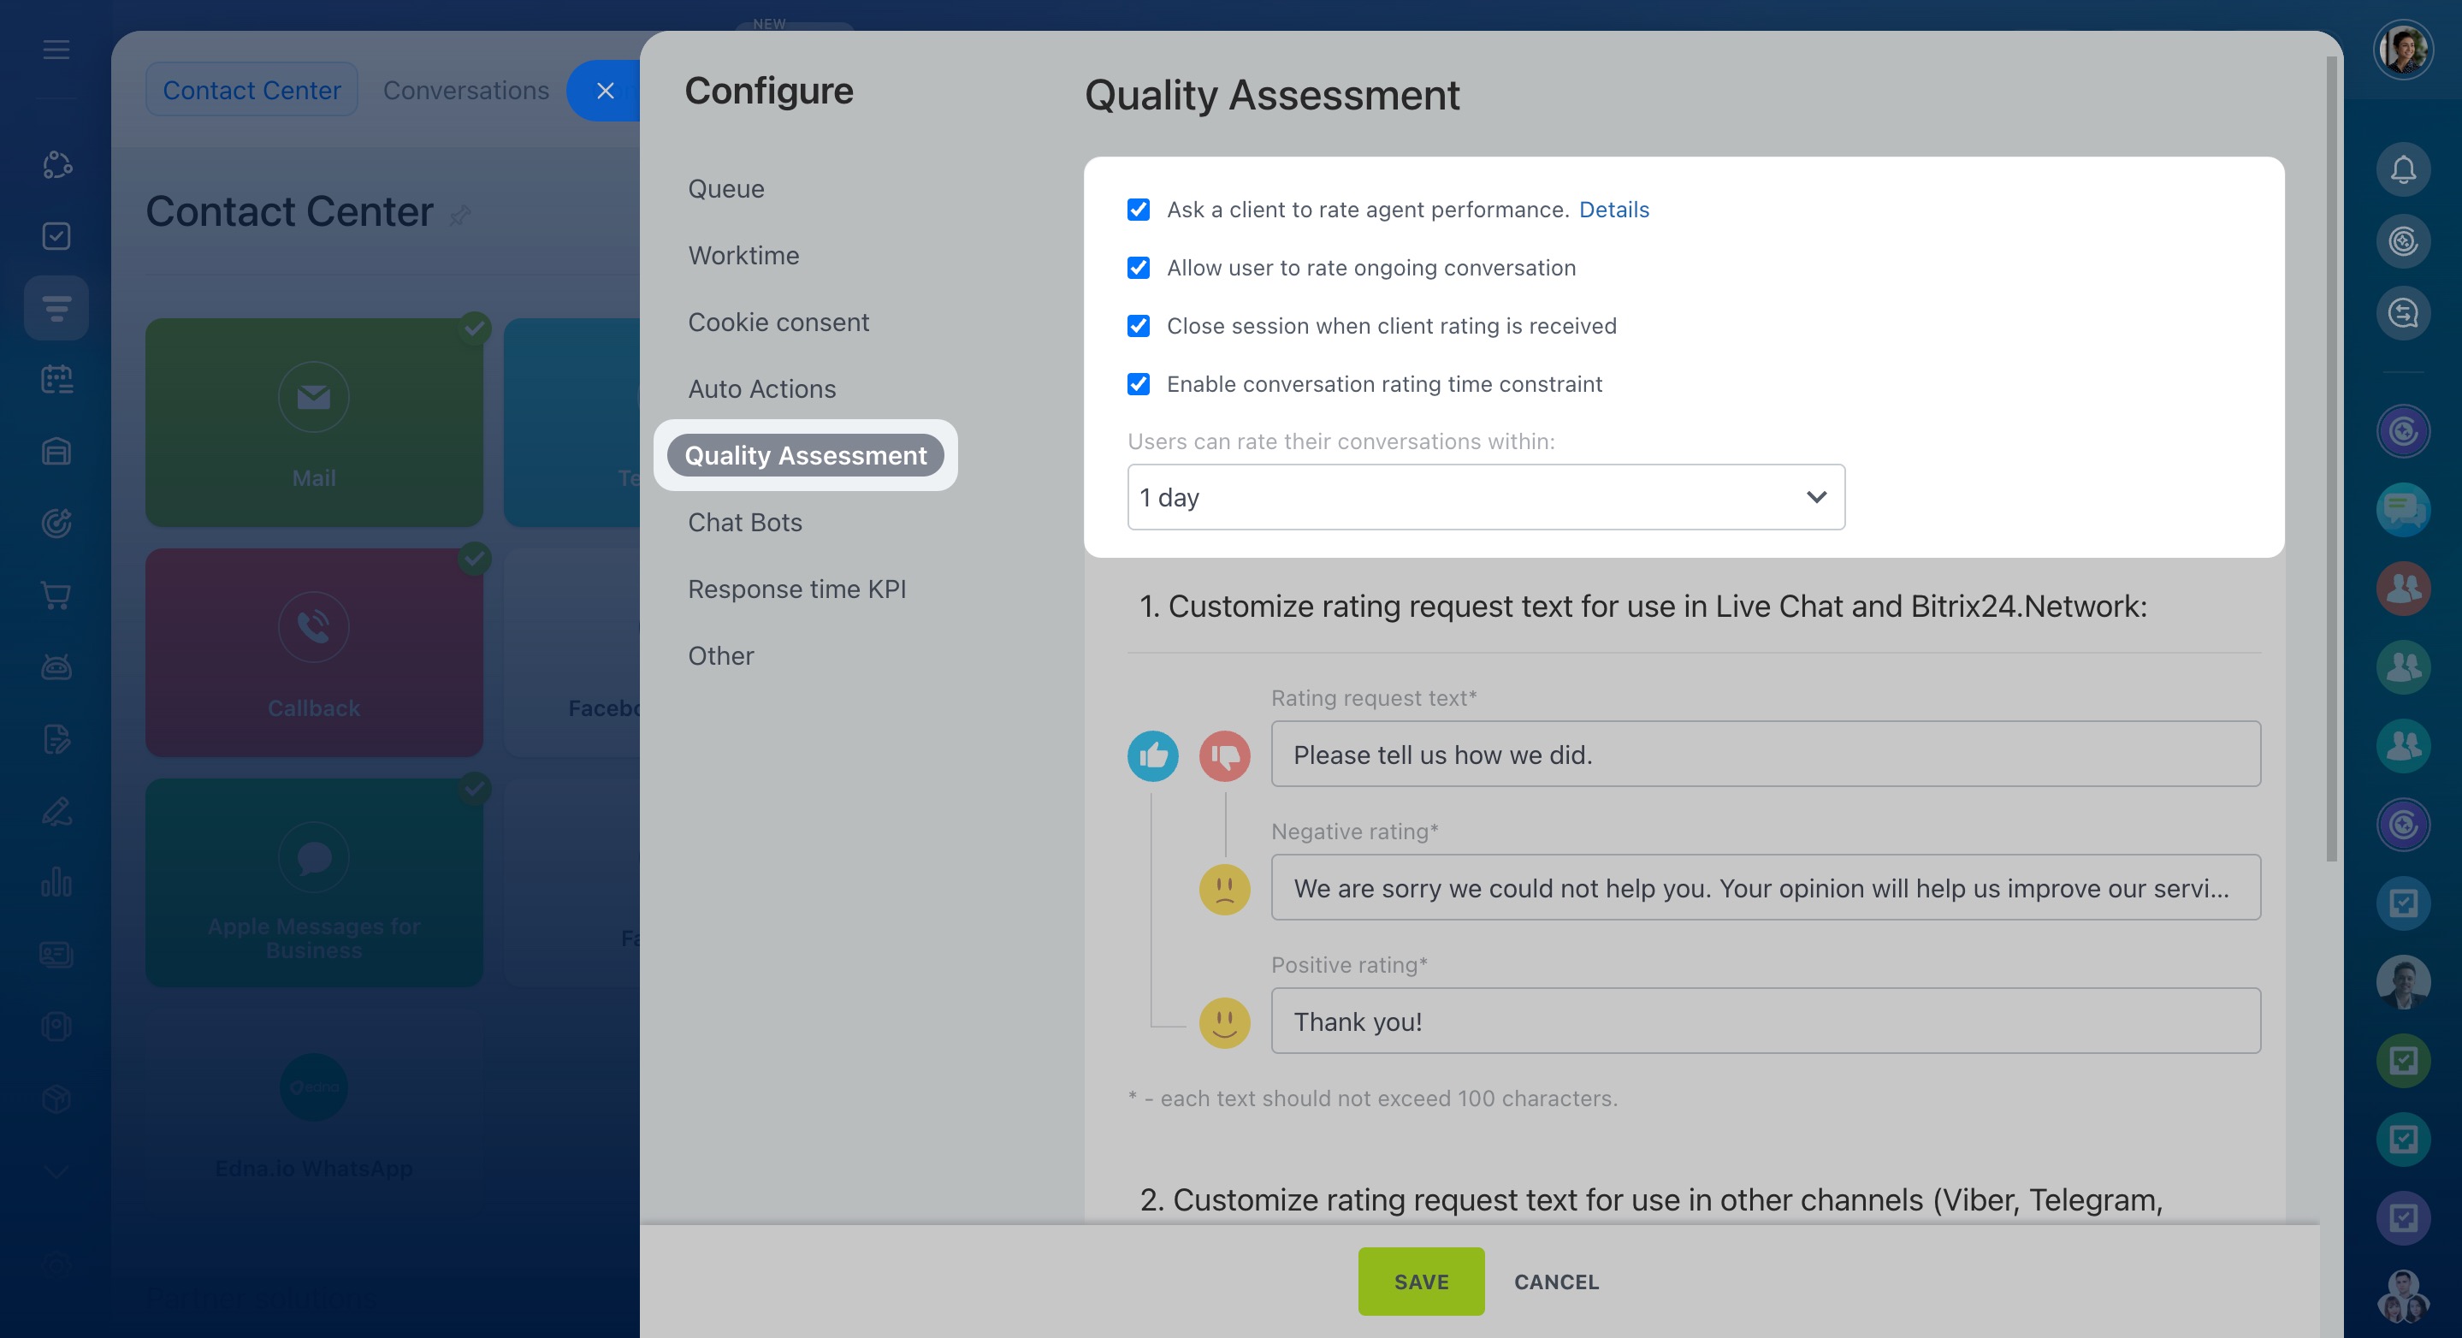Viewport: 2462px width, 1338px height.
Task: Switch to the Contact Center tab
Action: [252, 90]
